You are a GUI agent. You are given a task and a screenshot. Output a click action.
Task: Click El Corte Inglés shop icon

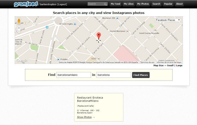75,24
